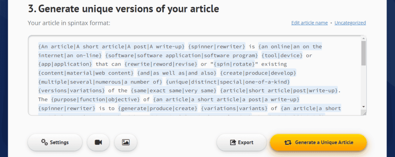The height and width of the screenshot is (157, 395).
Task: Click the spintax text area scrollbar thumb
Action: (x=363, y=53)
